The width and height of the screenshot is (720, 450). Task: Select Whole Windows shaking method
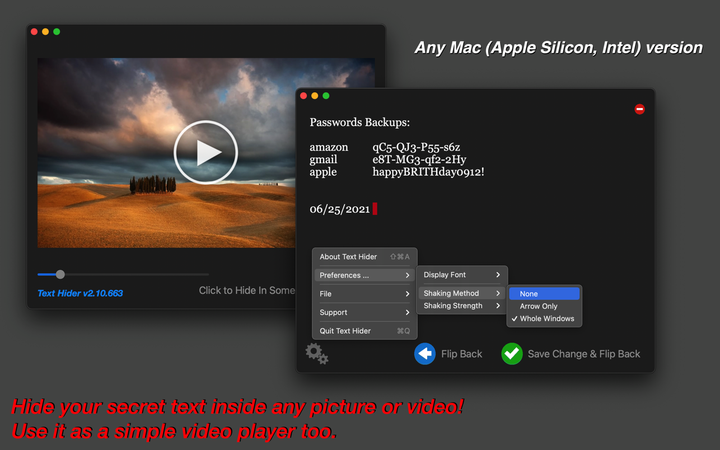[x=544, y=318]
